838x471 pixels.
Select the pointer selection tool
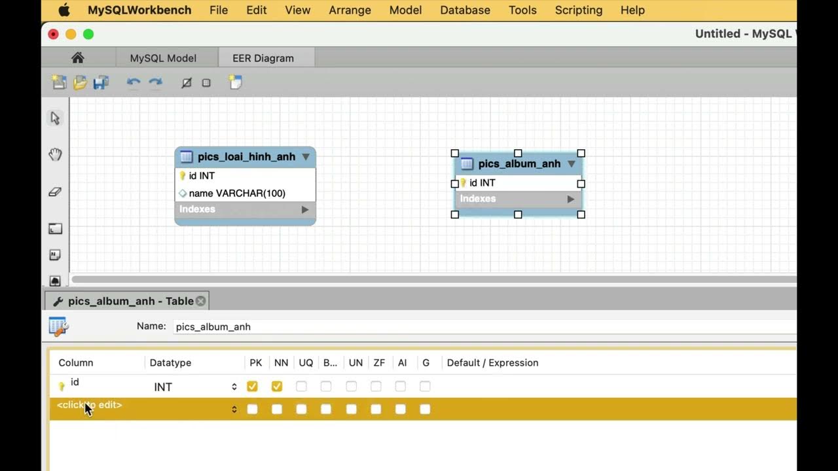point(55,118)
